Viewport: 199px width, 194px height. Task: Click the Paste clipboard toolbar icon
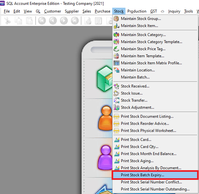click(29, 21)
